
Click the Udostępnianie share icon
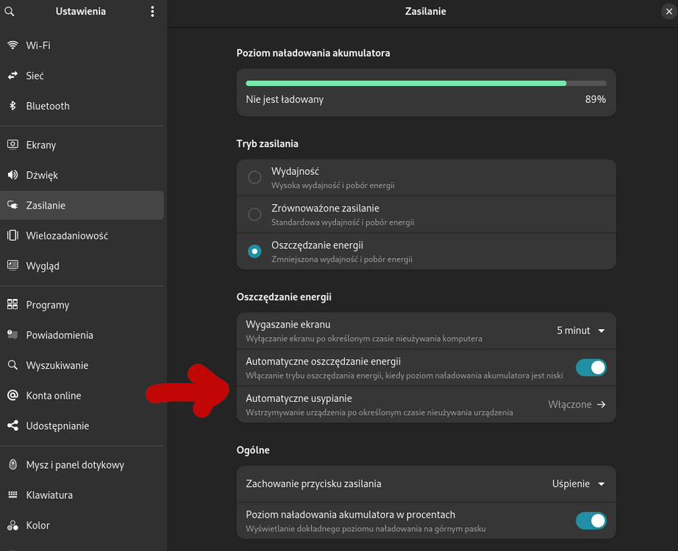pyautogui.click(x=13, y=426)
